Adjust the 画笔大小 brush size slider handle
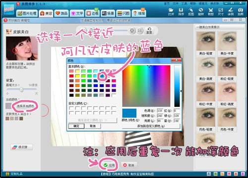Viewport: 248px width, 178px height. [21, 89]
